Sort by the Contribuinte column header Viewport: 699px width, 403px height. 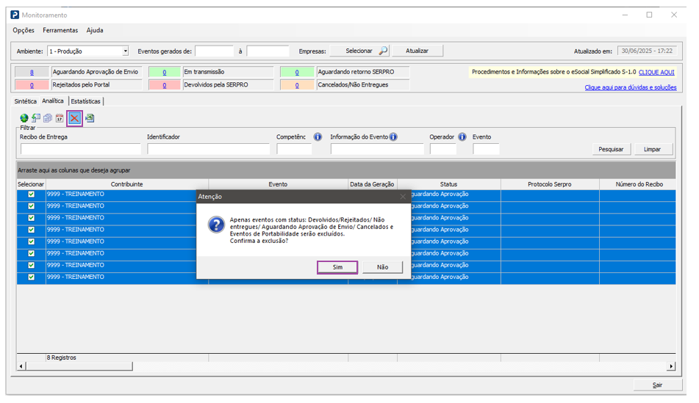click(127, 184)
